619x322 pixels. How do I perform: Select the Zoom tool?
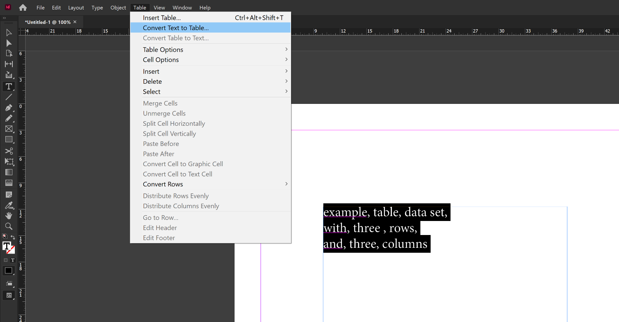pyautogui.click(x=9, y=226)
